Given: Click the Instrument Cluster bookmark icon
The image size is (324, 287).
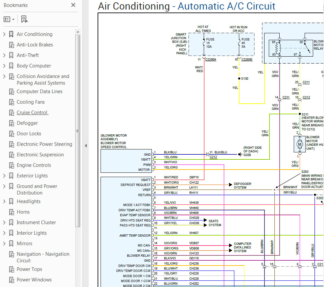Looking at the screenshot, I should tap(12, 222).
